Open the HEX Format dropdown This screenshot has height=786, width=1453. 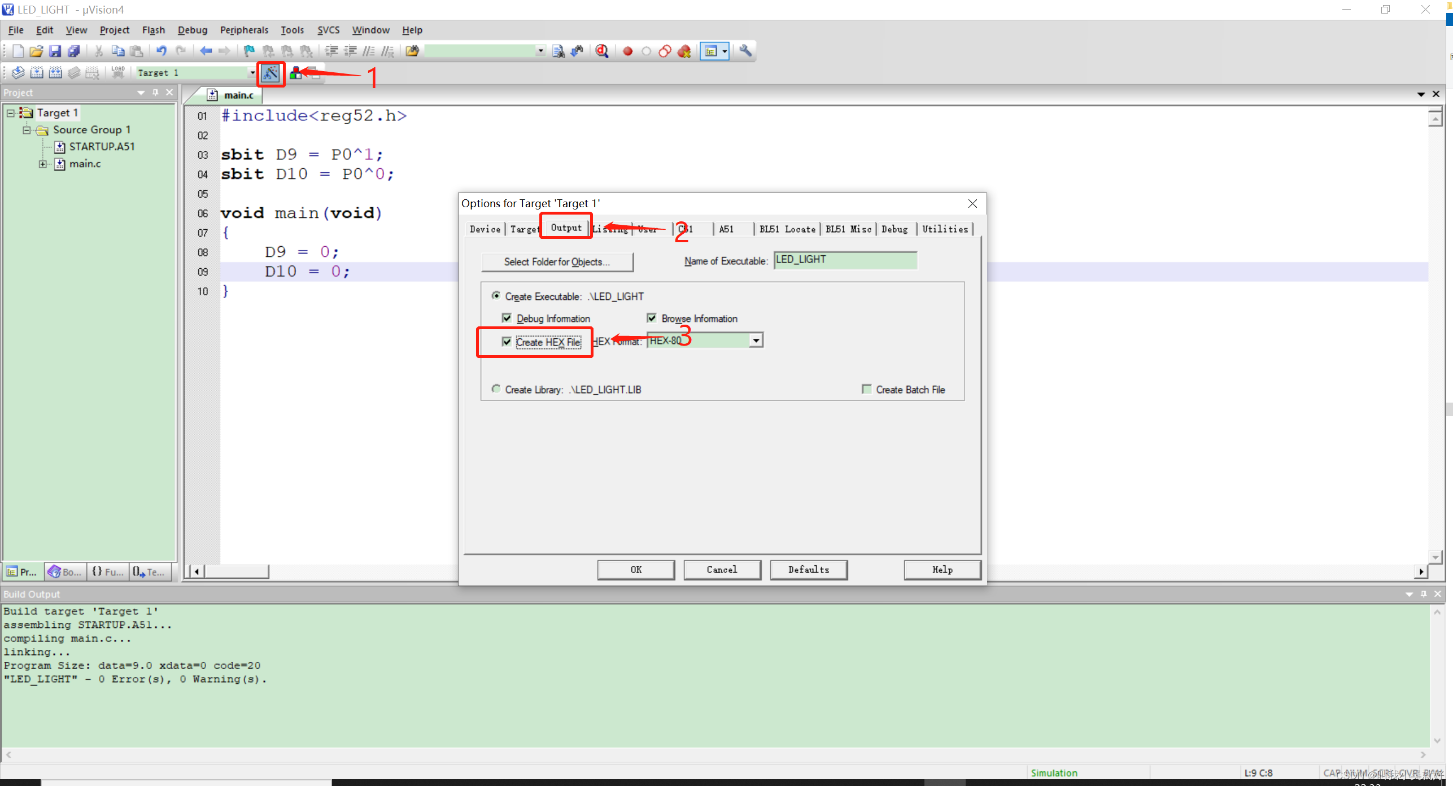click(x=756, y=340)
